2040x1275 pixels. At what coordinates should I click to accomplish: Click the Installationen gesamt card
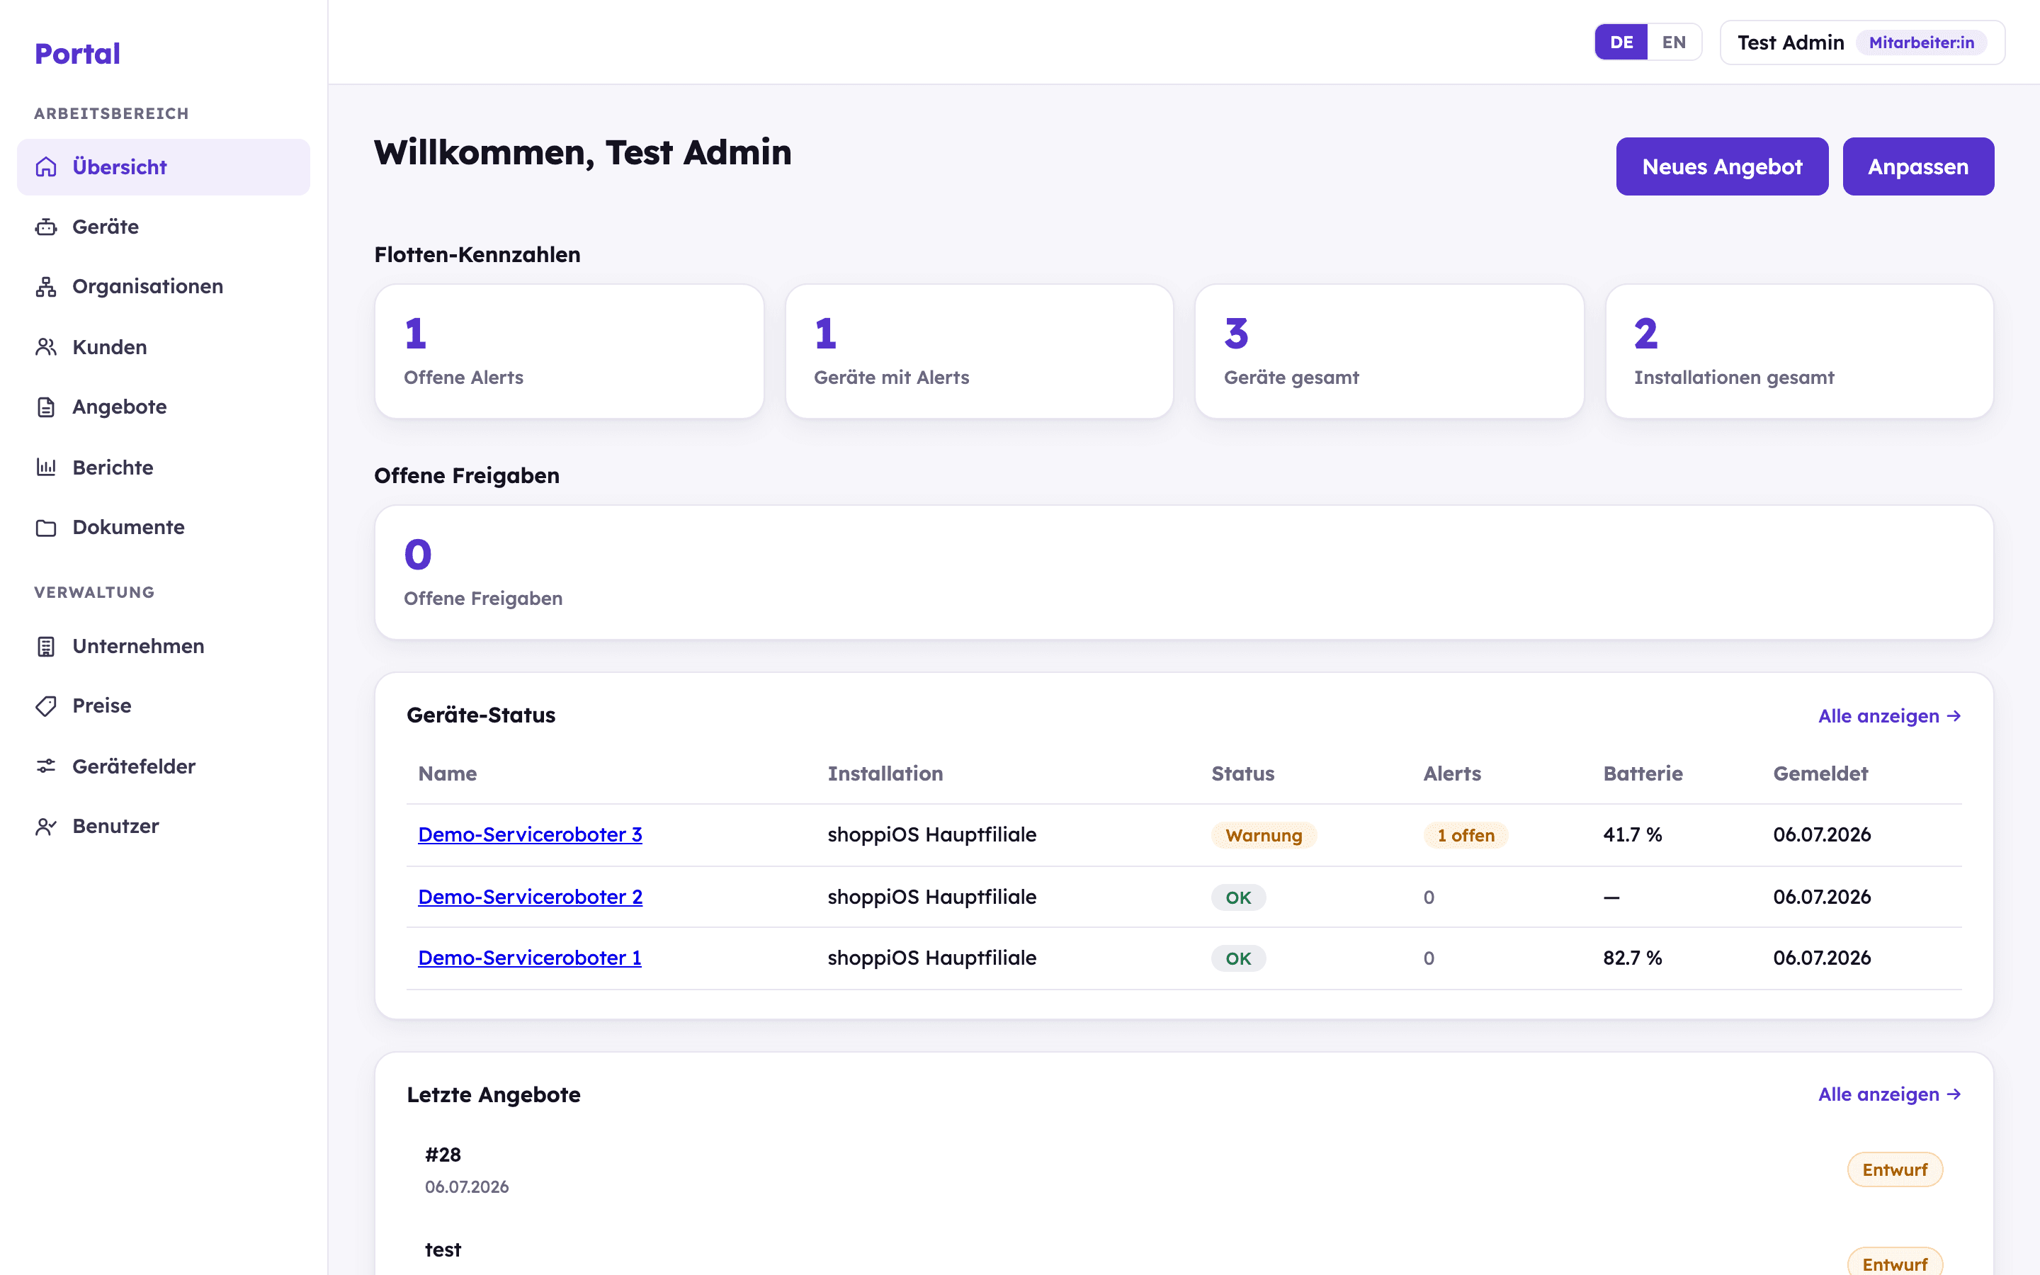pos(1800,351)
